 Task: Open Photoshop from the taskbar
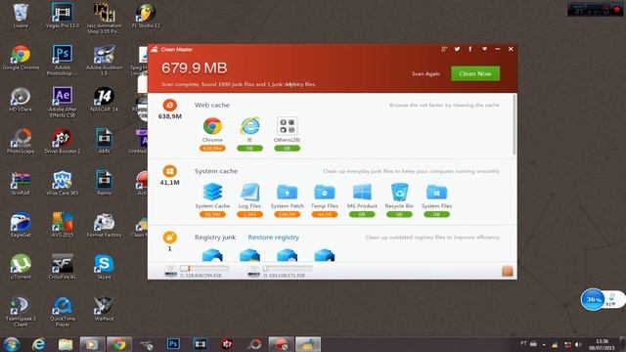(x=173, y=344)
